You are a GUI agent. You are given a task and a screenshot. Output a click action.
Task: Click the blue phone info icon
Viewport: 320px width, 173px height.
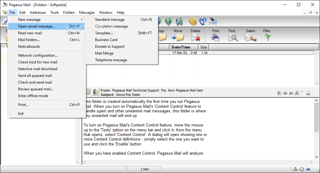click(203, 21)
